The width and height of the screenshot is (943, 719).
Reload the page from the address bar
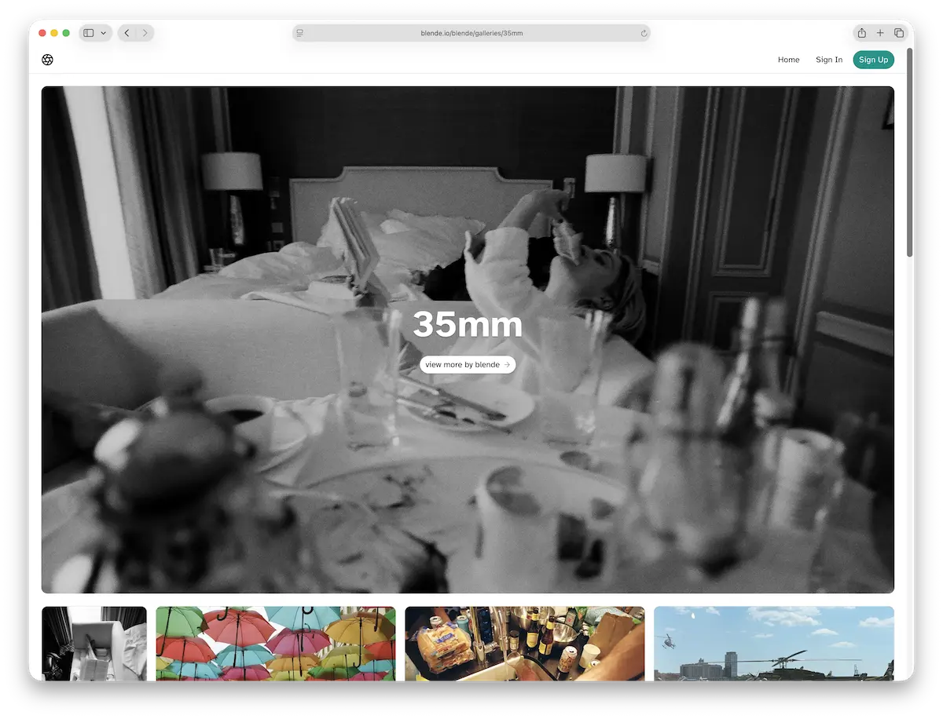pos(644,33)
